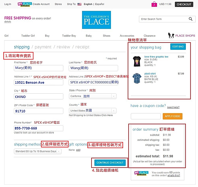Viewport: 198px width, 187px height.
Task: Open the Girl category menu
Action: (x=6, y=36)
